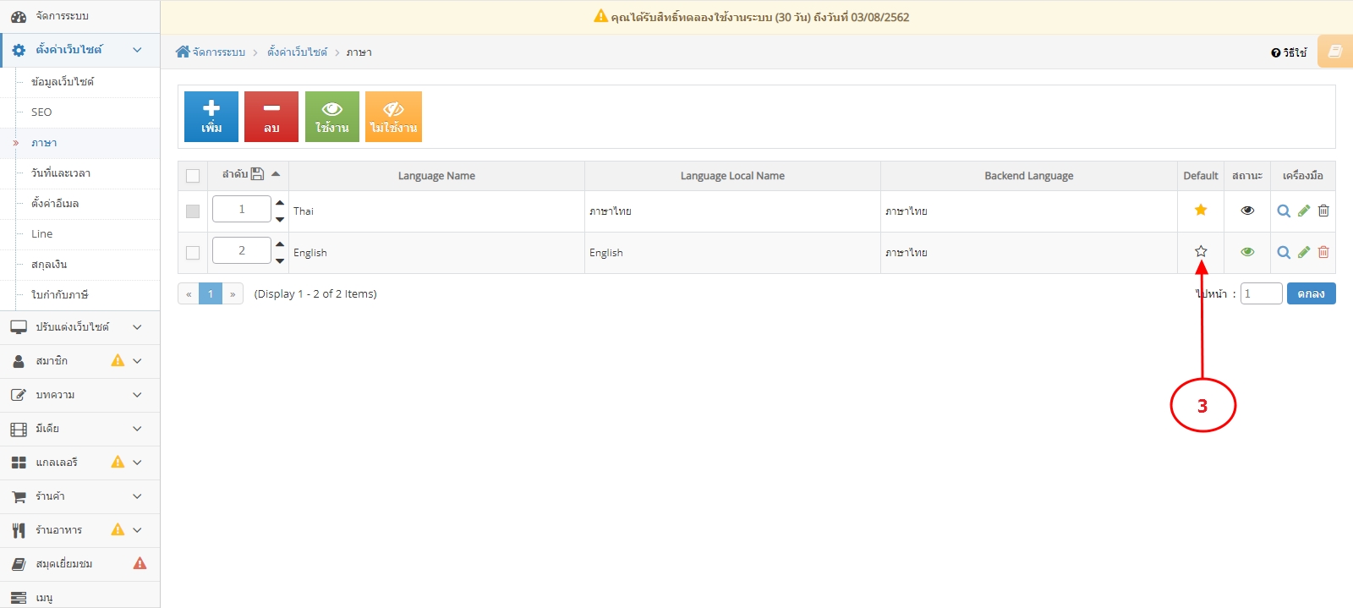Expand the แกลเลอรี sidebar menu chevron
Screen dimensions: 1353x608
pyautogui.click(x=137, y=463)
